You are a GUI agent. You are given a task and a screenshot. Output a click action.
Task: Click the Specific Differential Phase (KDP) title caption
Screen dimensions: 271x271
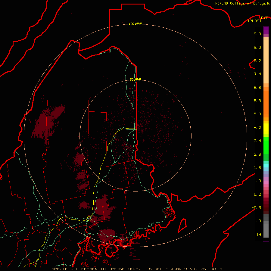96,269
